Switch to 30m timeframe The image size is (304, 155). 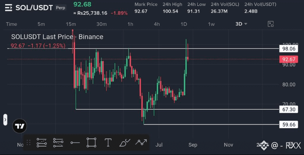coord(102,24)
